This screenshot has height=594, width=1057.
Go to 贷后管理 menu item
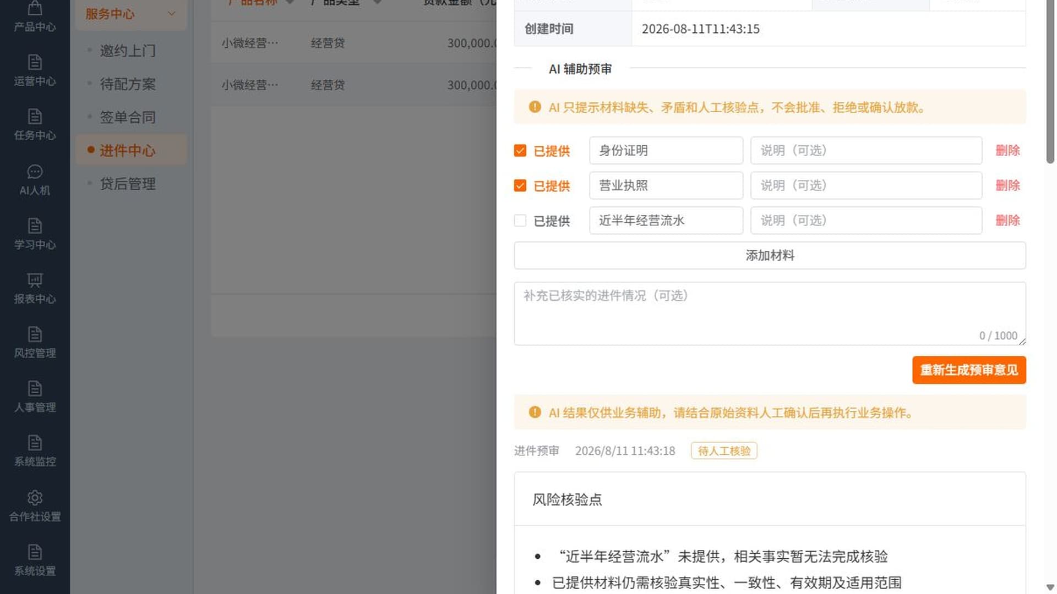click(x=128, y=184)
